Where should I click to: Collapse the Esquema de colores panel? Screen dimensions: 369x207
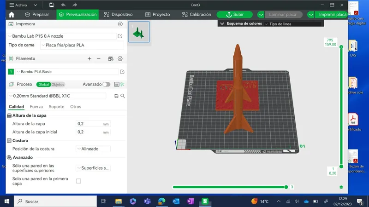(222, 24)
